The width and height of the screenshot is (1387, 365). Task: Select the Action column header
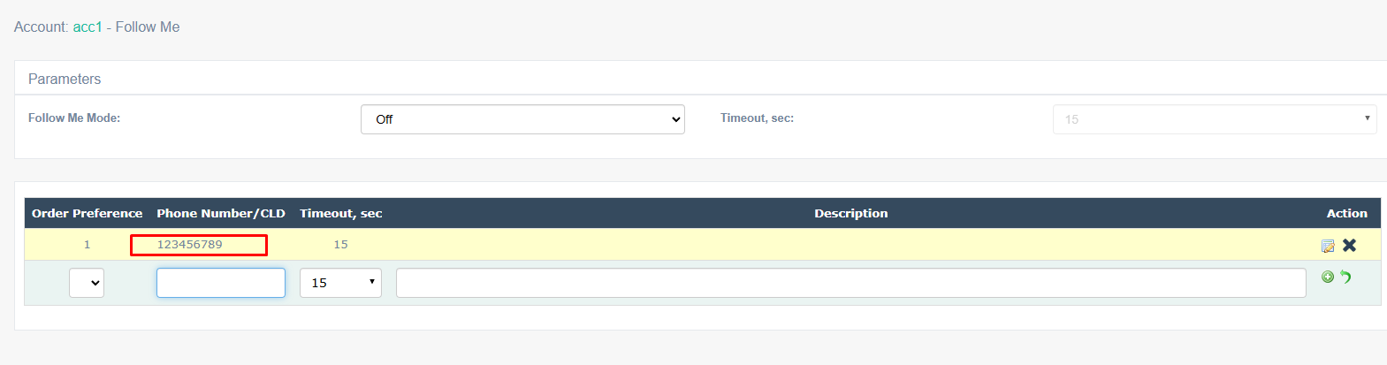click(x=1346, y=213)
